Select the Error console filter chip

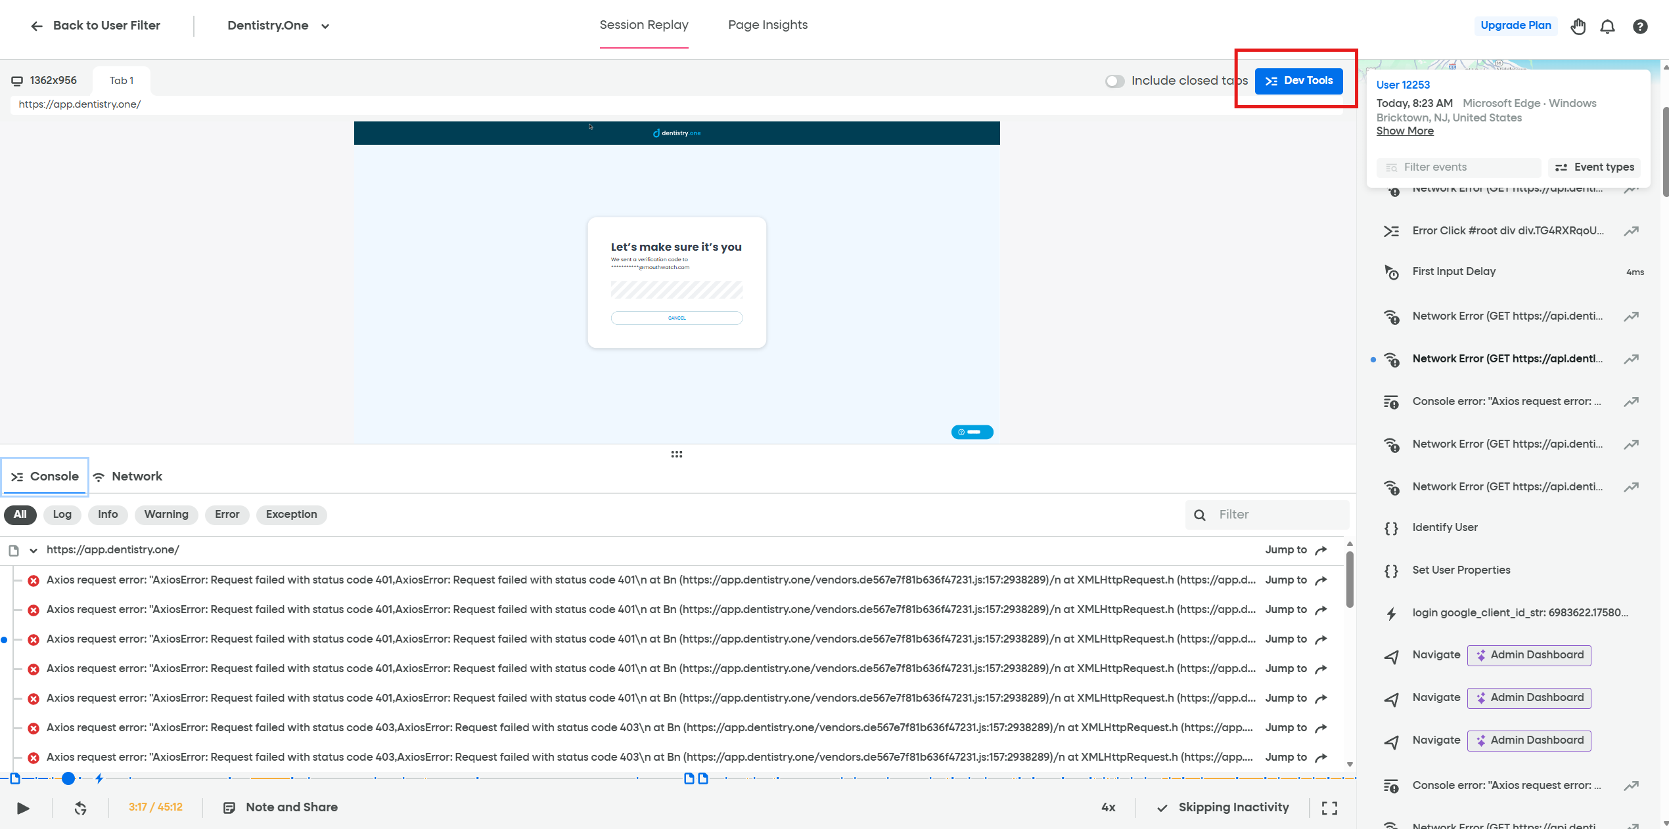pyautogui.click(x=227, y=515)
